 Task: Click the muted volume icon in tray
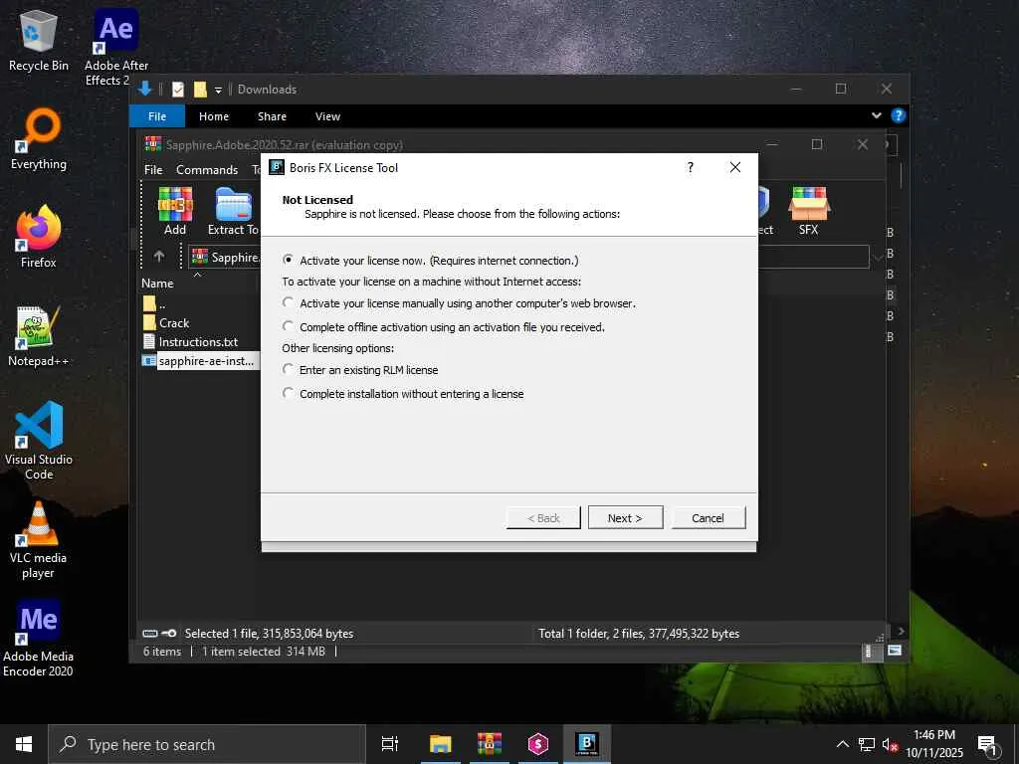point(891,745)
